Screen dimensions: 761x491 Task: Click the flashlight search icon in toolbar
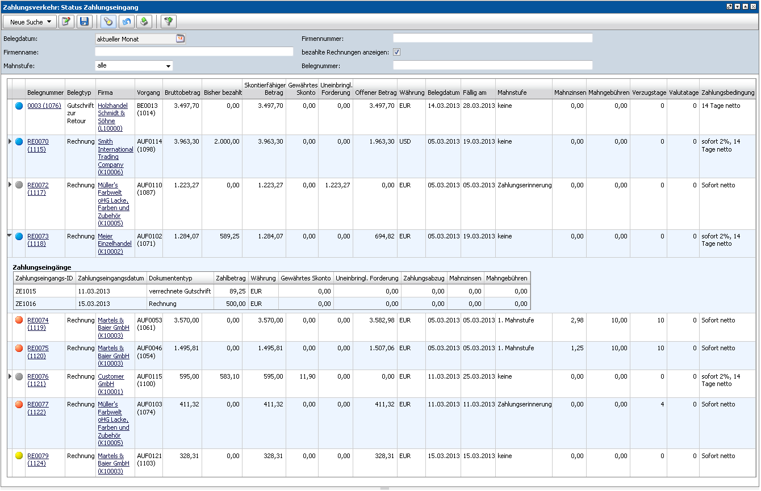pos(108,22)
